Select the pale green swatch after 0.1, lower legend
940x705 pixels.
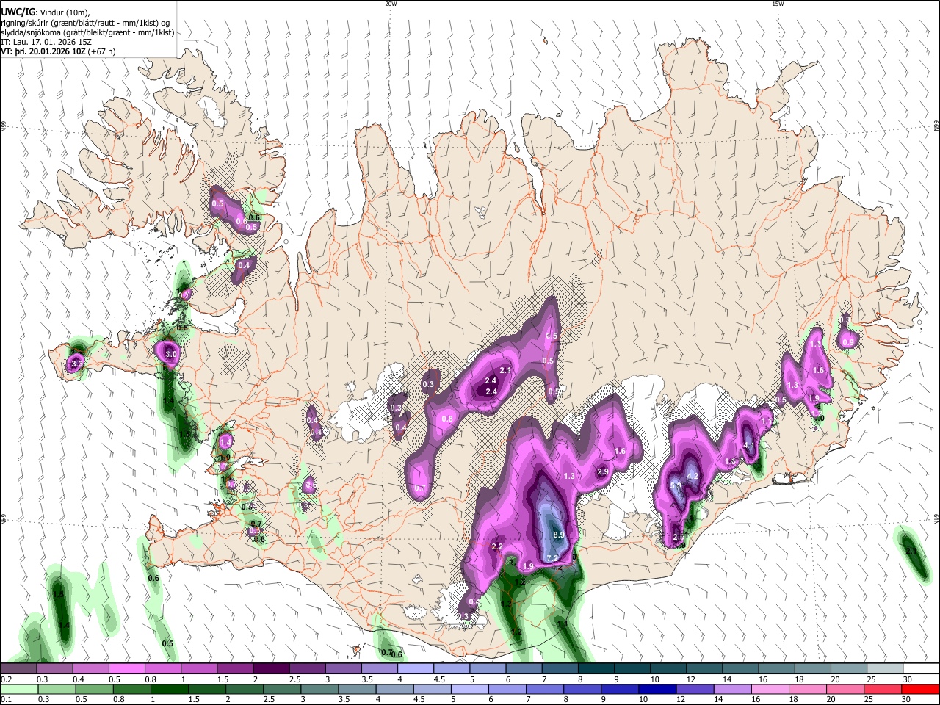[18, 689]
